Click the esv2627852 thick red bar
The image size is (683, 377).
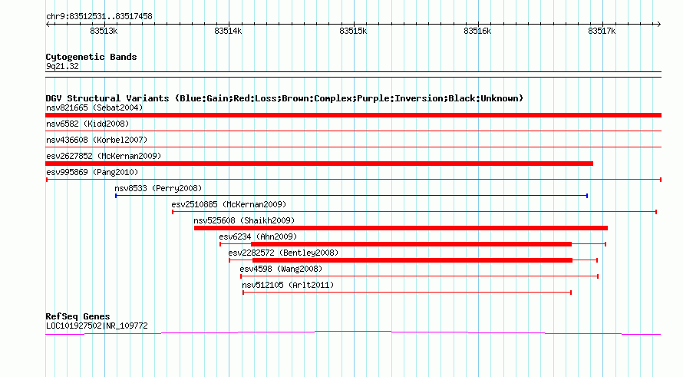pos(319,164)
